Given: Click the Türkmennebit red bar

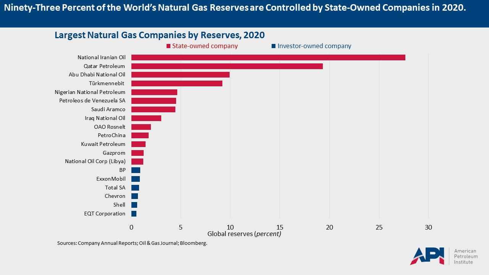Looking at the screenshot, I should coord(176,83).
